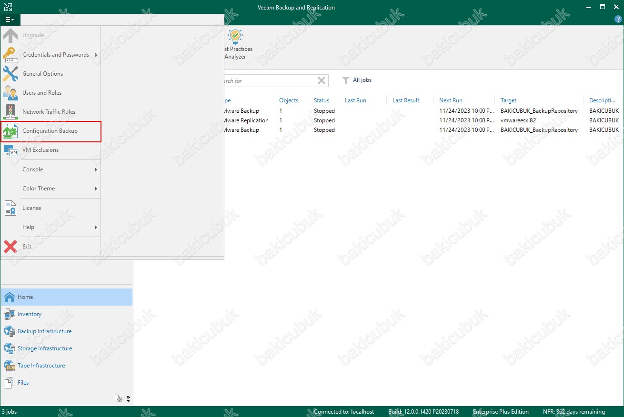Launch the Best Practices Analyzer
624x417 pixels.
click(236, 45)
